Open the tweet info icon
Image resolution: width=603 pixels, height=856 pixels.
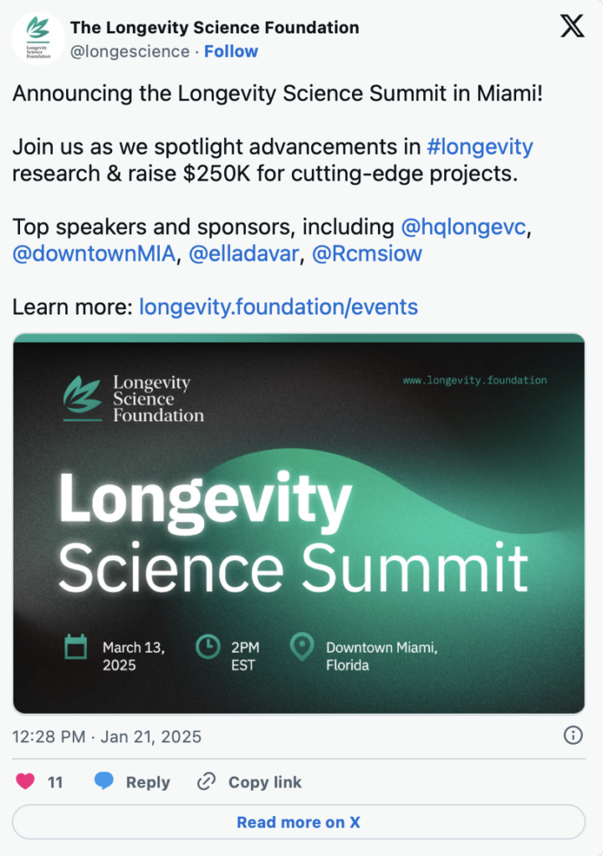pyautogui.click(x=573, y=736)
